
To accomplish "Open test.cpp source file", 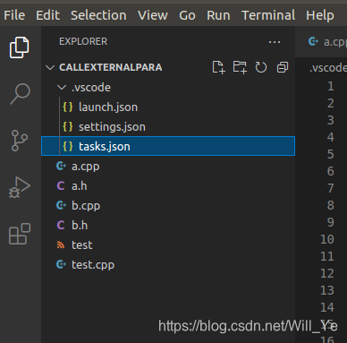I will 168,264.
